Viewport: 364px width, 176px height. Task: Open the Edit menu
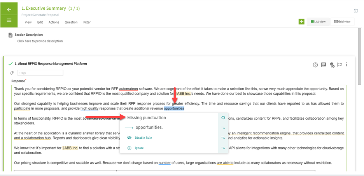click(40, 22)
